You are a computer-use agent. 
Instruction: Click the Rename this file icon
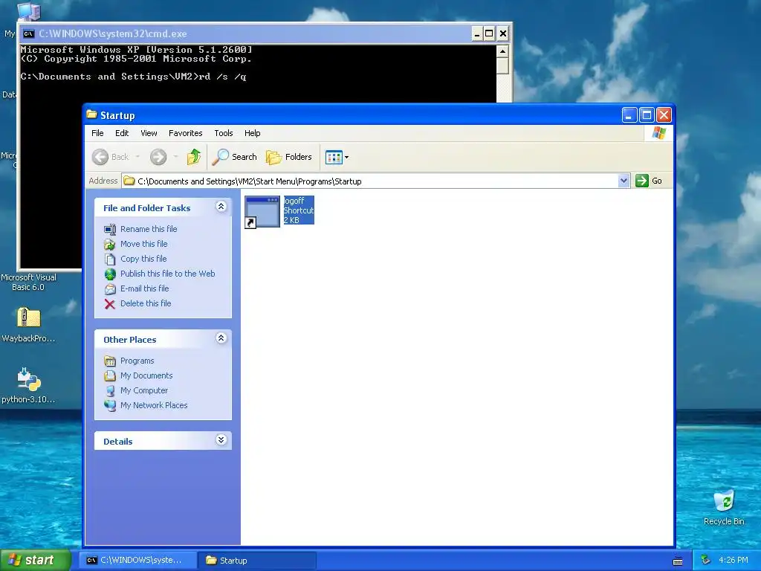[x=110, y=229]
